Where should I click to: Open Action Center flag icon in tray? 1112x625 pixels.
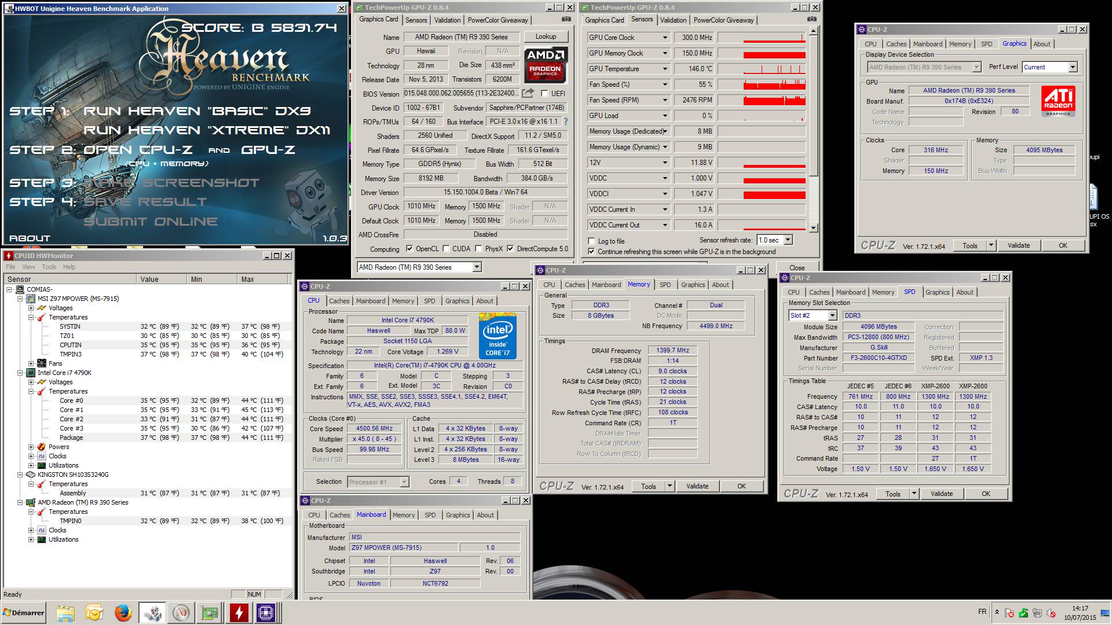pyautogui.click(x=1009, y=613)
